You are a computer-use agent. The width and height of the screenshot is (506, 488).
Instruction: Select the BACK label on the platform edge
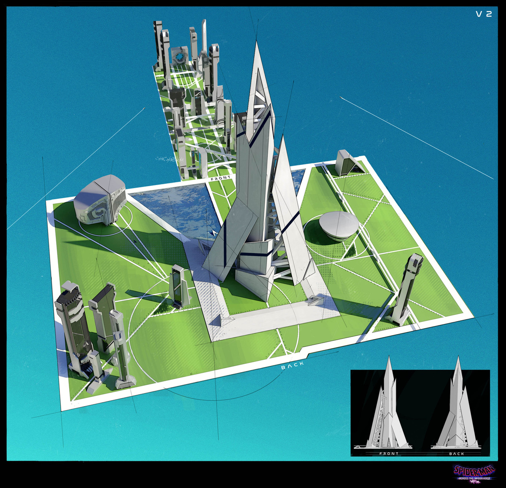tap(293, 365)
